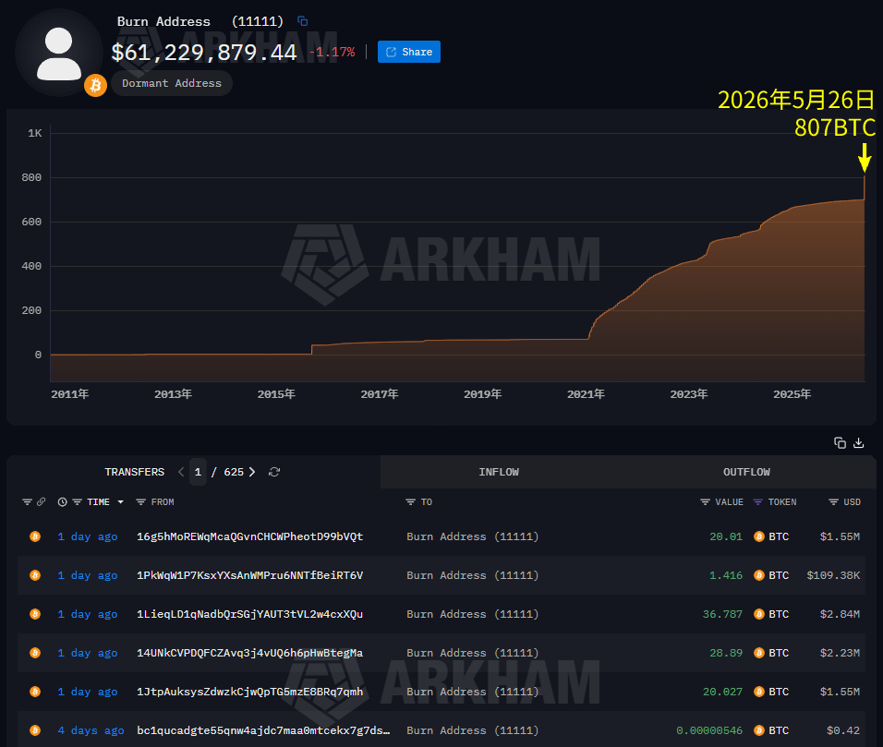
Task: Click the from address 16g5hMoREWqMcaQGvnCHCWPheotD99bVQt
Action: tap(250, 536)
